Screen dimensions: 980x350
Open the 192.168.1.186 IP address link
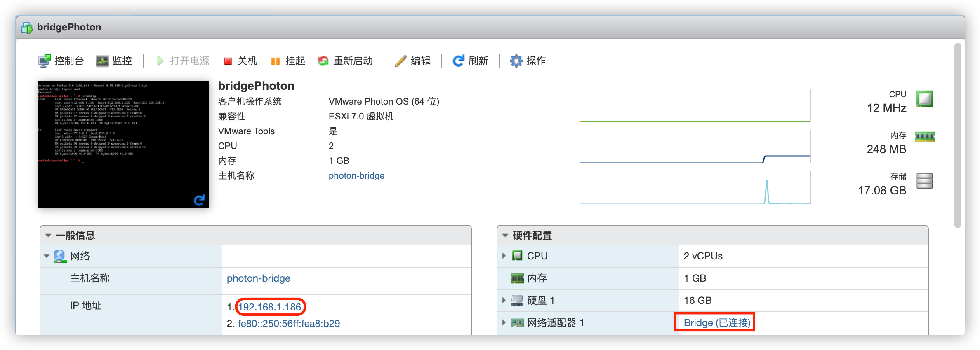click(270, 307)
